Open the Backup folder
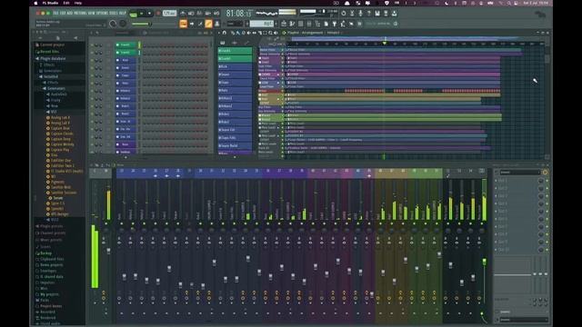This screenshot has width=582, height=327. point(45,253)
